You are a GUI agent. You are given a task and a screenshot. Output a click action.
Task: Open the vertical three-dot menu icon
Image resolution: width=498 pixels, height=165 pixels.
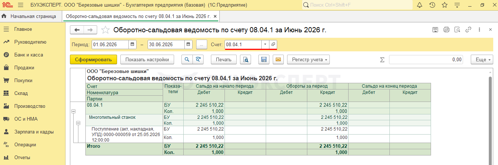click(479, 30)
